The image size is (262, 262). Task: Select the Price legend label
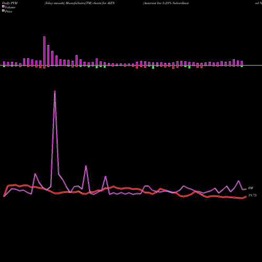(8, 12)
